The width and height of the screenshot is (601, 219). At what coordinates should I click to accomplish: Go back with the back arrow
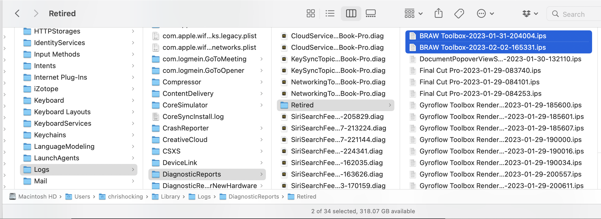pos(17,13)
